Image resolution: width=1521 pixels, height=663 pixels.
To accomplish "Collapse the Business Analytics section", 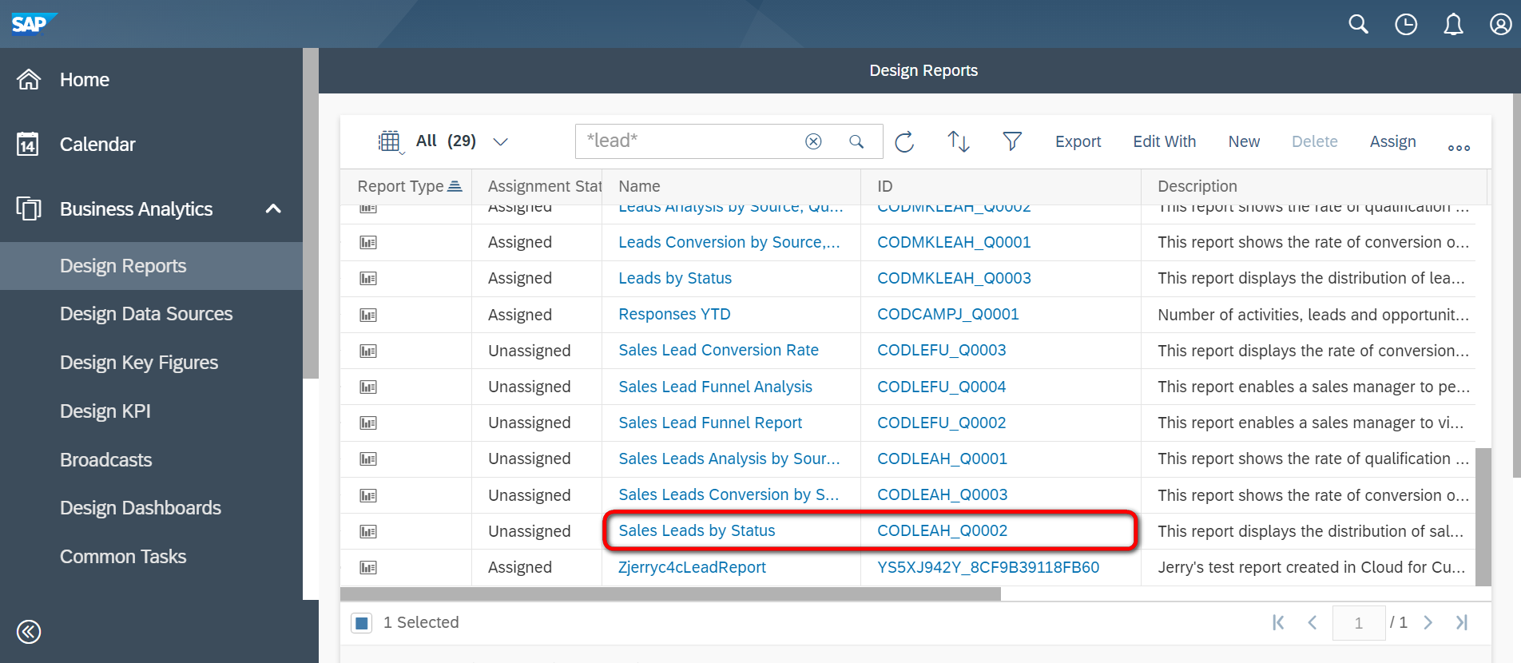I will pyautogui.click(x=273, y=208).
